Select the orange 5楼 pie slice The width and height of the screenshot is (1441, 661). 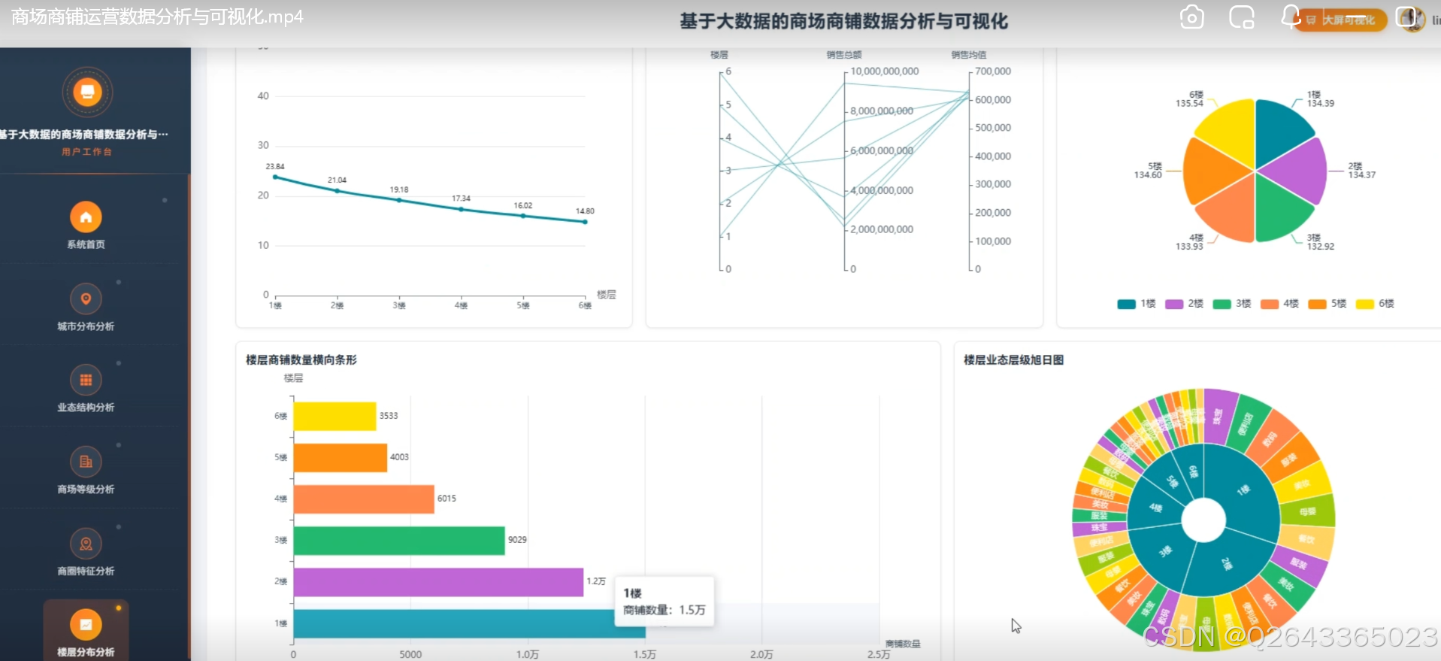[1212, 171]
